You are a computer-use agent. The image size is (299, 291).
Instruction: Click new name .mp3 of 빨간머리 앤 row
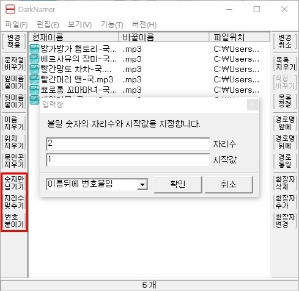click(x=132, y=79)
